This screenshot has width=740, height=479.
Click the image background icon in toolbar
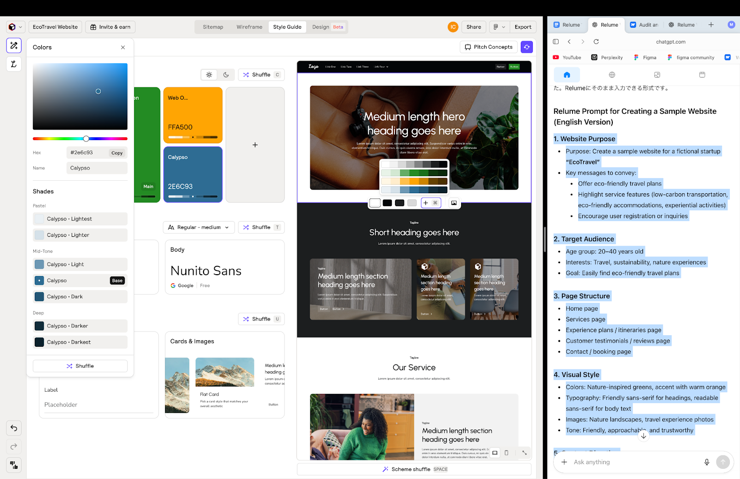pyautogui.click(x=454, y=203)
